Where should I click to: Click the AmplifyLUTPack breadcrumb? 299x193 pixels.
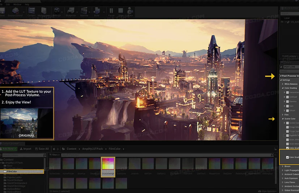coord(93,149)
